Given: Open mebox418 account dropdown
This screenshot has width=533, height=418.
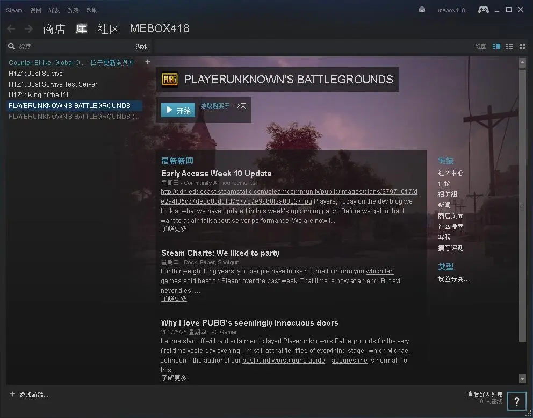Looking at the screenshot, I should tap(451, 10).
